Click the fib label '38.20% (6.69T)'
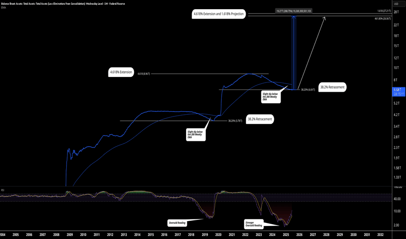This screenshot has width=406, height=239. (x=308, y=90)
